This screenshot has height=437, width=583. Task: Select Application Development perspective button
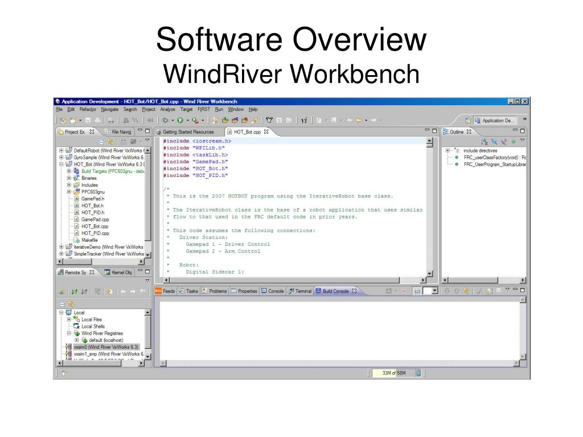495,121
